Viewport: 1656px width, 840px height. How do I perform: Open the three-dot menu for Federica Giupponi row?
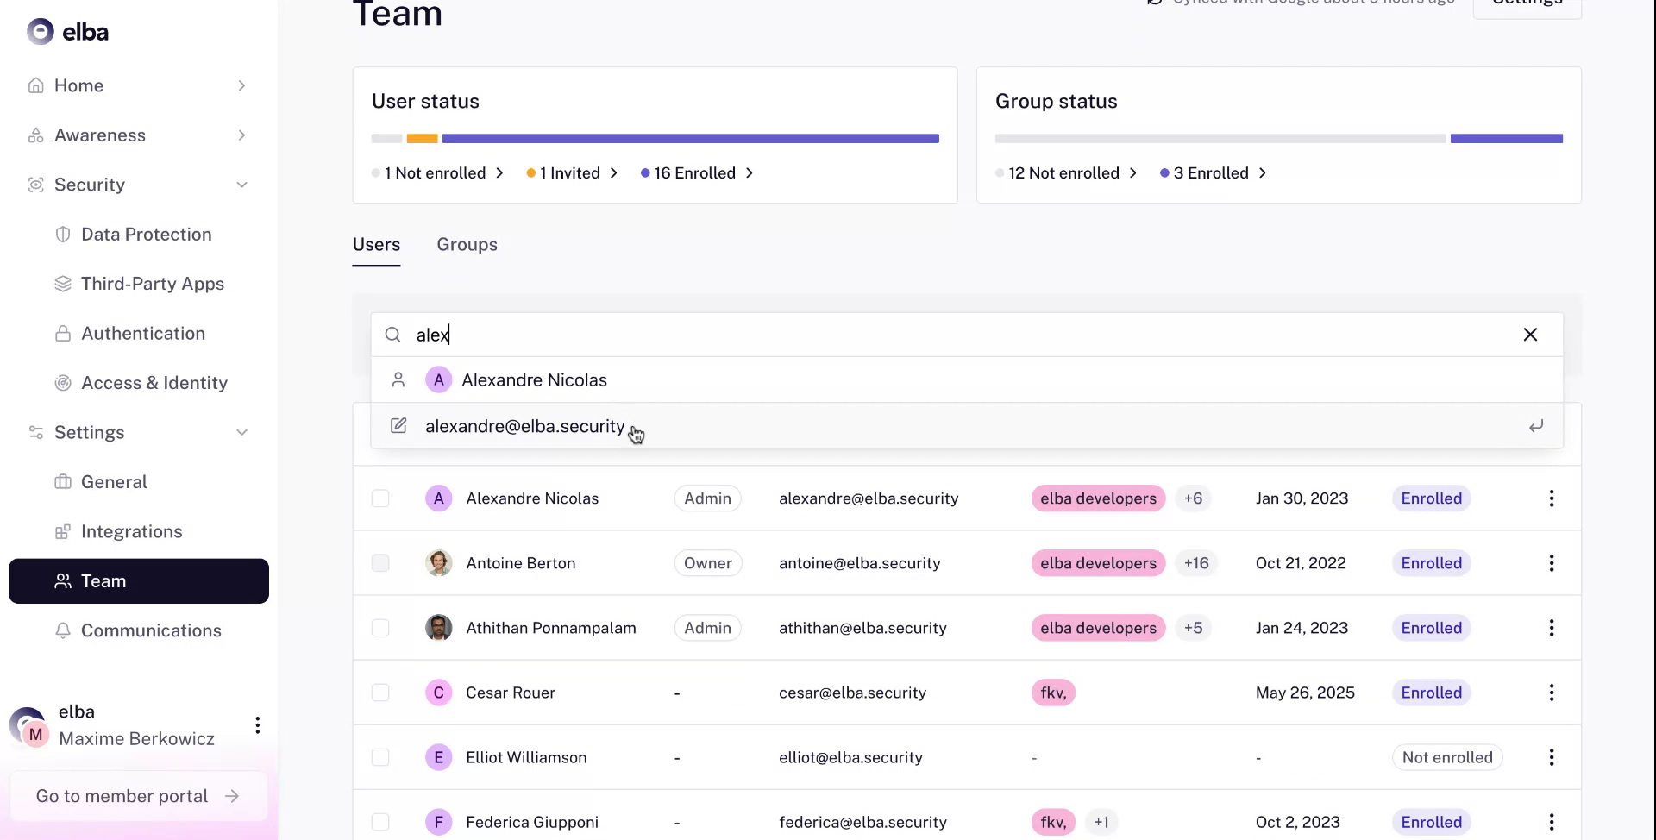(x=1551, y=822)
